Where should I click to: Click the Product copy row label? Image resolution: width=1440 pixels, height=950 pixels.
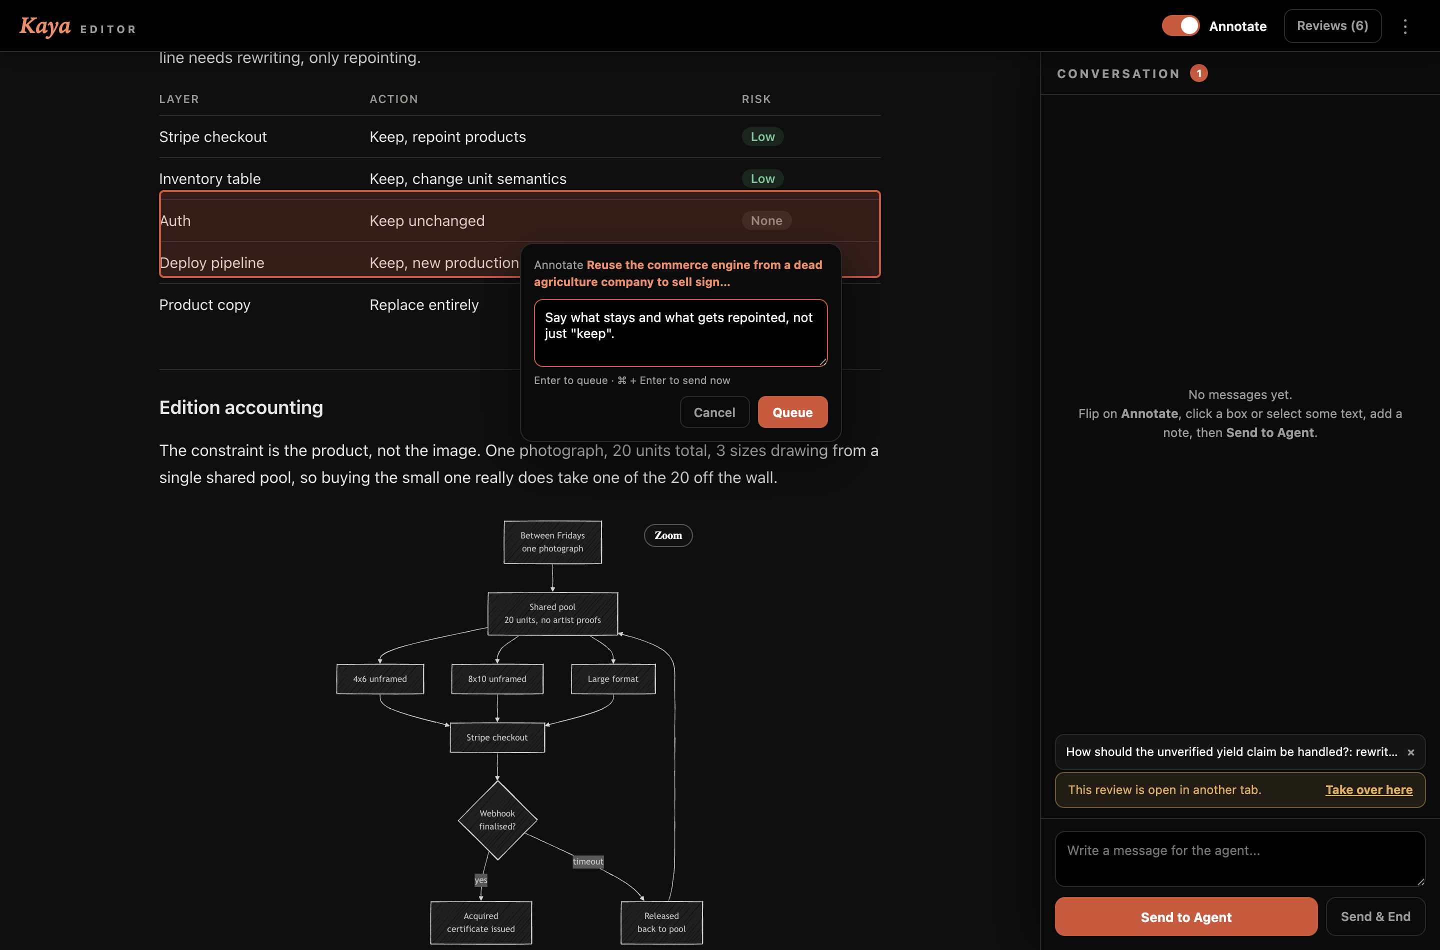click(x=204, y=305)
